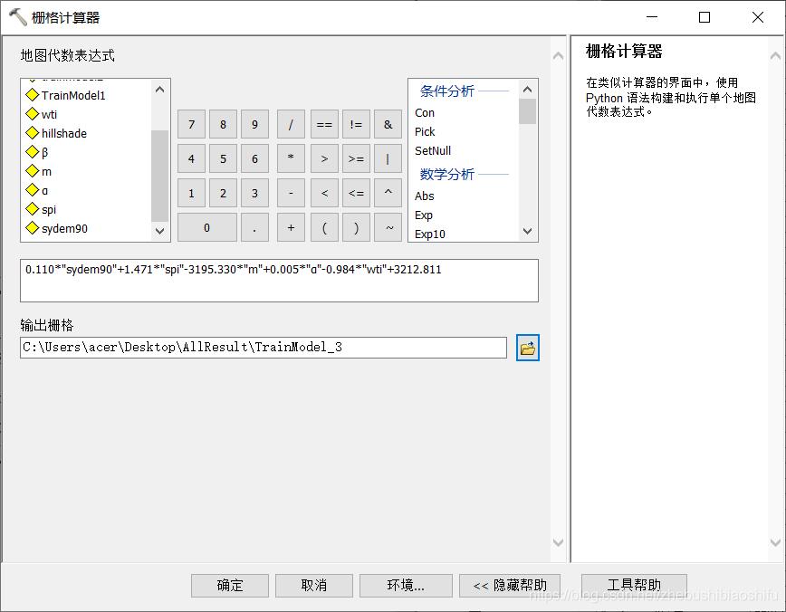This screenshot has height=612, width=786.
Task: Open the 环境 environment settings
Action: (x=406, y=585)
